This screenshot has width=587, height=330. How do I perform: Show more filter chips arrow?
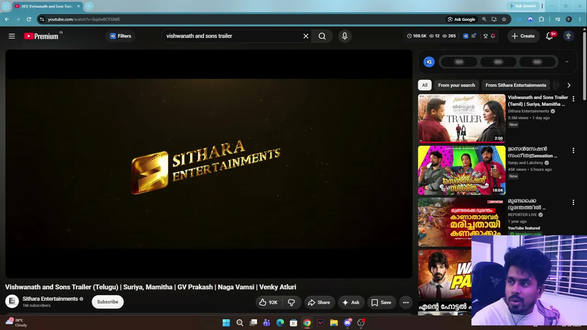click(569, 85)
